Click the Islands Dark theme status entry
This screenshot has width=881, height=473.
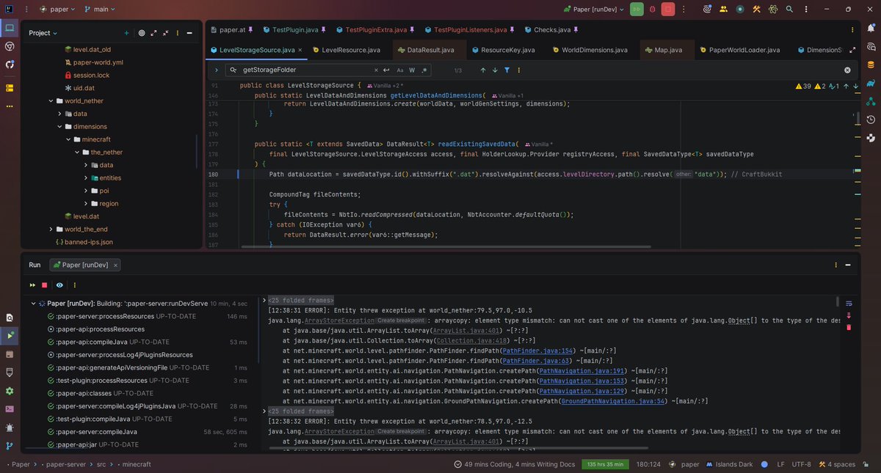click(729, 464)
